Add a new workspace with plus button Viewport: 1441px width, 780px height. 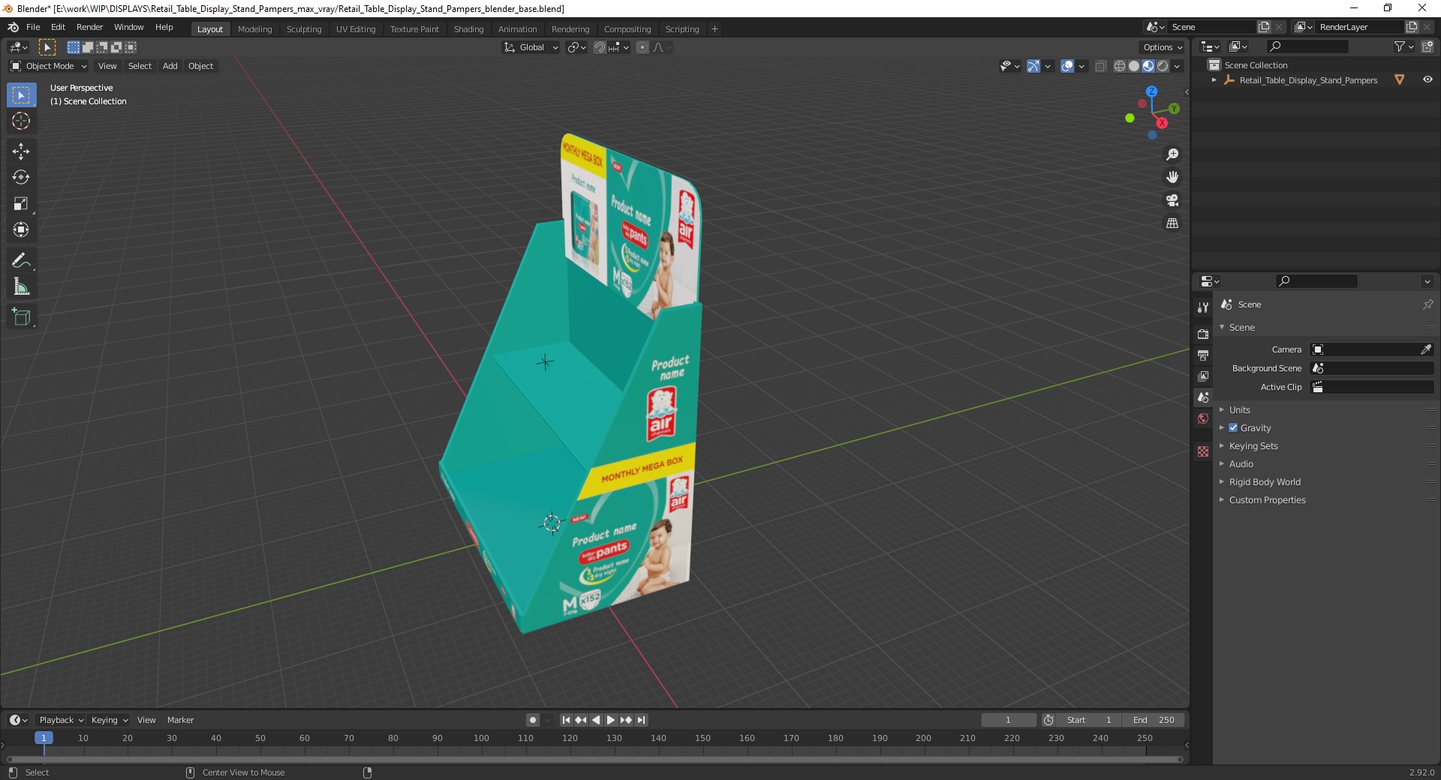(x=714, y=29)
